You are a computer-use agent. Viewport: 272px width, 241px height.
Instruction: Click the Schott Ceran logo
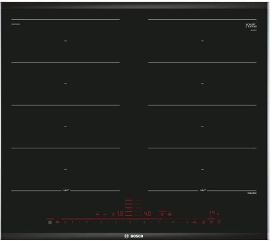(x=250, y=26)
